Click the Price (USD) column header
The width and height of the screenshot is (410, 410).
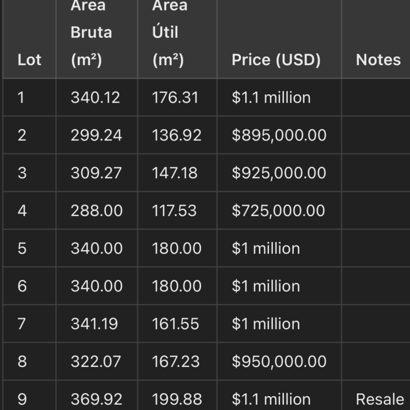[x=276, y=60]
